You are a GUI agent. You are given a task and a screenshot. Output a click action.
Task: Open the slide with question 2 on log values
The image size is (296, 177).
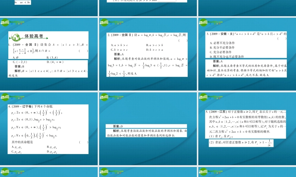(x=148, y=54)
